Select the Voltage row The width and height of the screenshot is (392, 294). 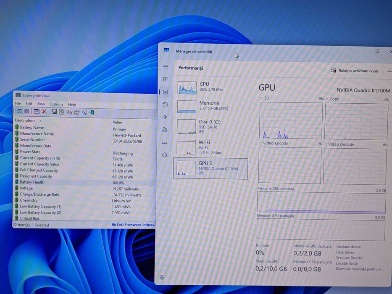pos(85,188)
